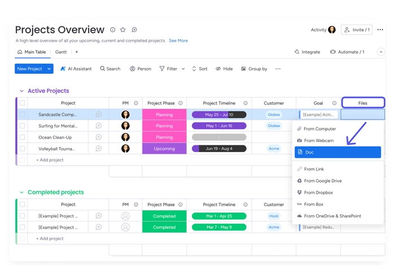The width and height of the screenshot is (395, 280).
Task: Click Project Timeline info icon in Active Projects
Action: [x=245, y=103]
